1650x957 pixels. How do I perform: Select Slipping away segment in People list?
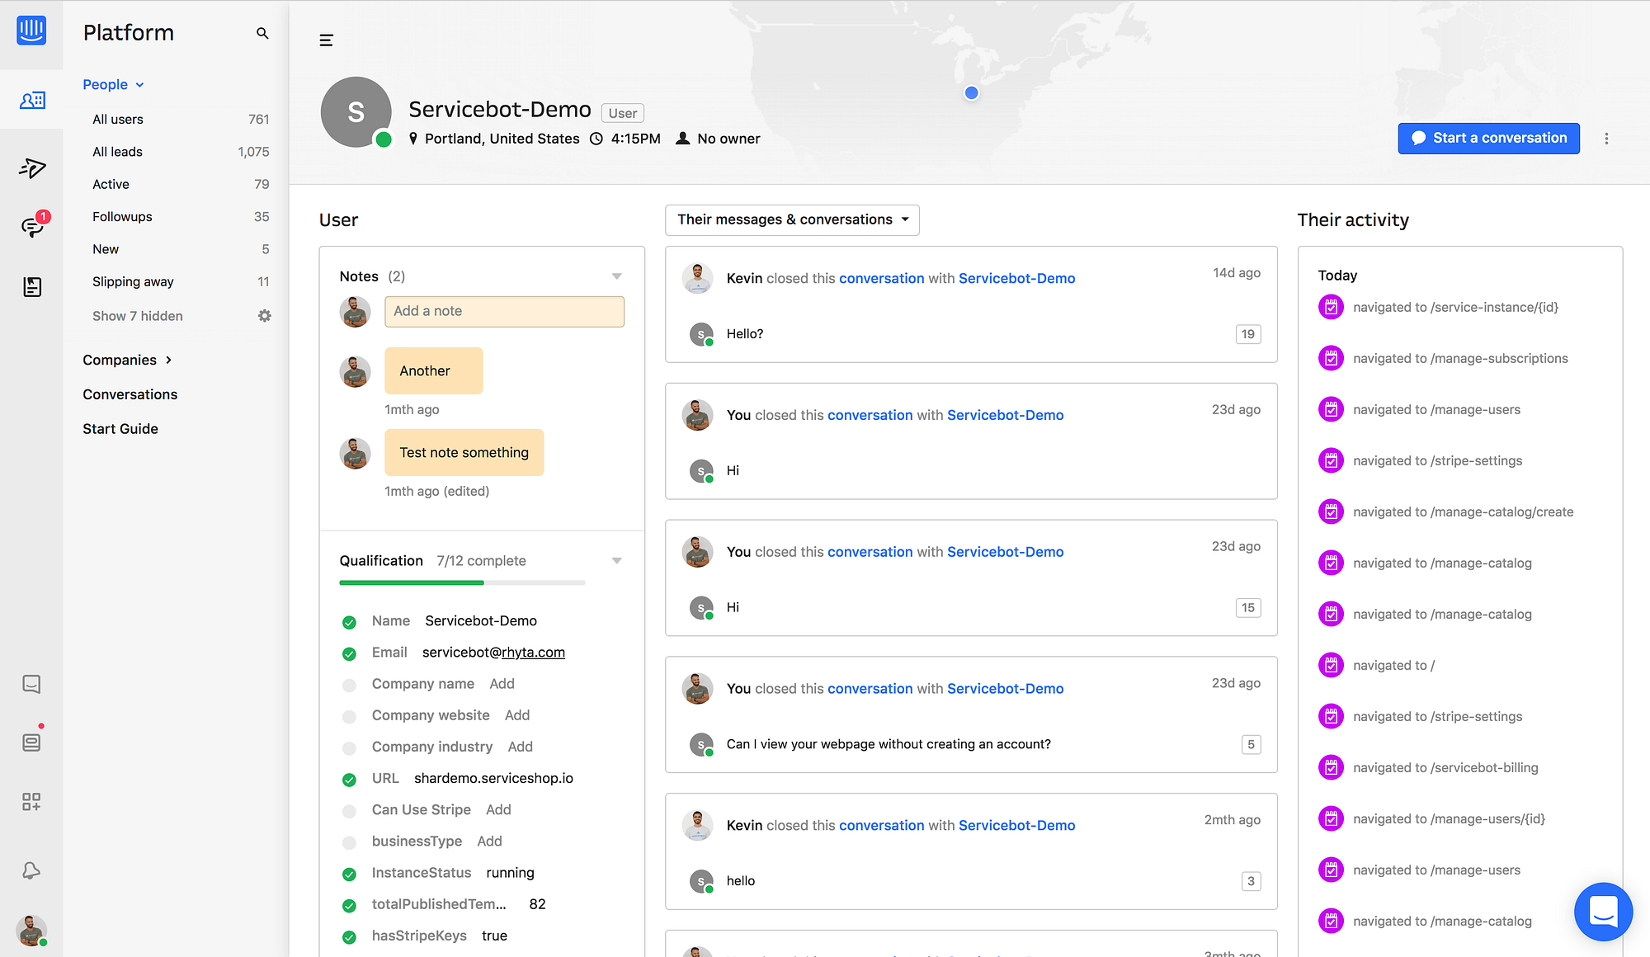coord(133,282)
